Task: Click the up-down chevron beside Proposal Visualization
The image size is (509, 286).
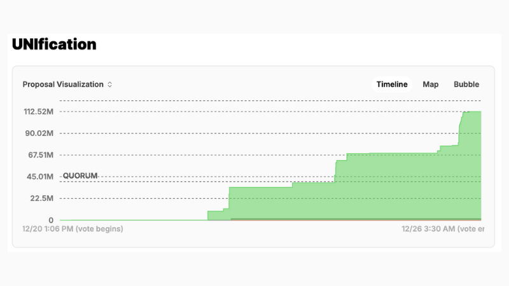Action: 110,84
